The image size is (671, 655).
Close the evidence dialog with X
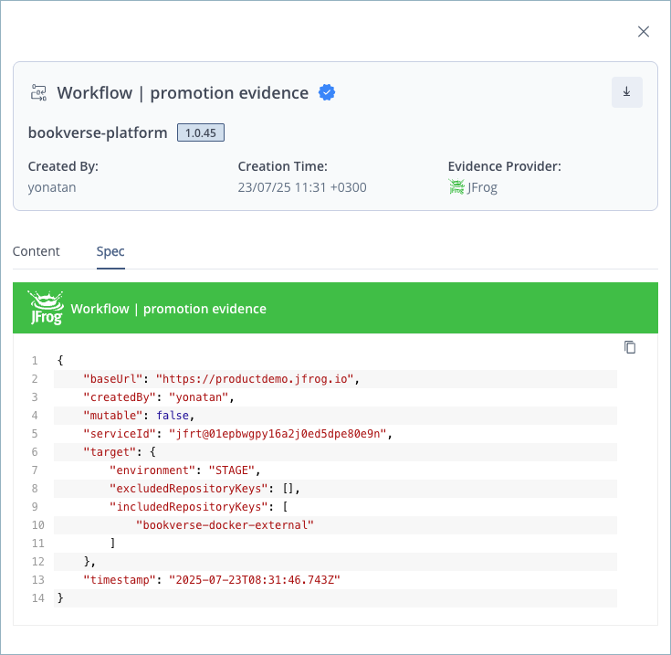[x=644, y=32]
